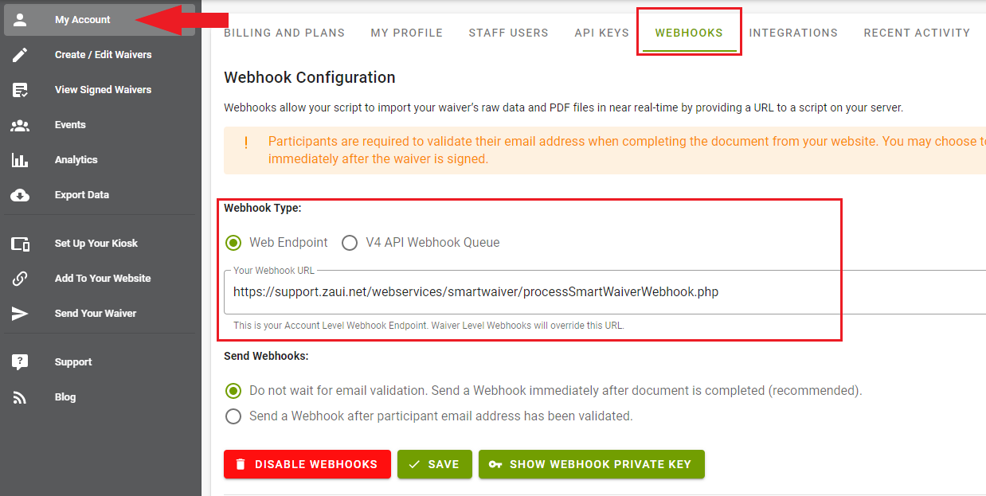The width and height of the screenshot is (986, 496).
Task: Switch to the API Keys tab
Action: point(601,33)
